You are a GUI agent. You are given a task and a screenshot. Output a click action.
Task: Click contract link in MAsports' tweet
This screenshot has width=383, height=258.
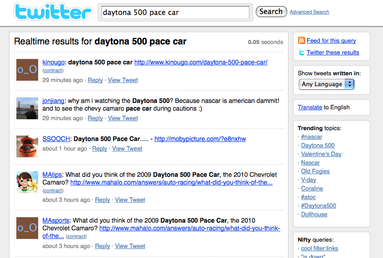76,237
